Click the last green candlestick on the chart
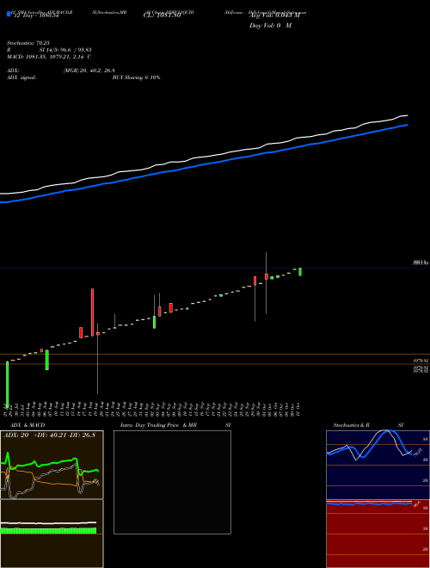The height and width of the screenshot is (568, 430). point(300,272)
